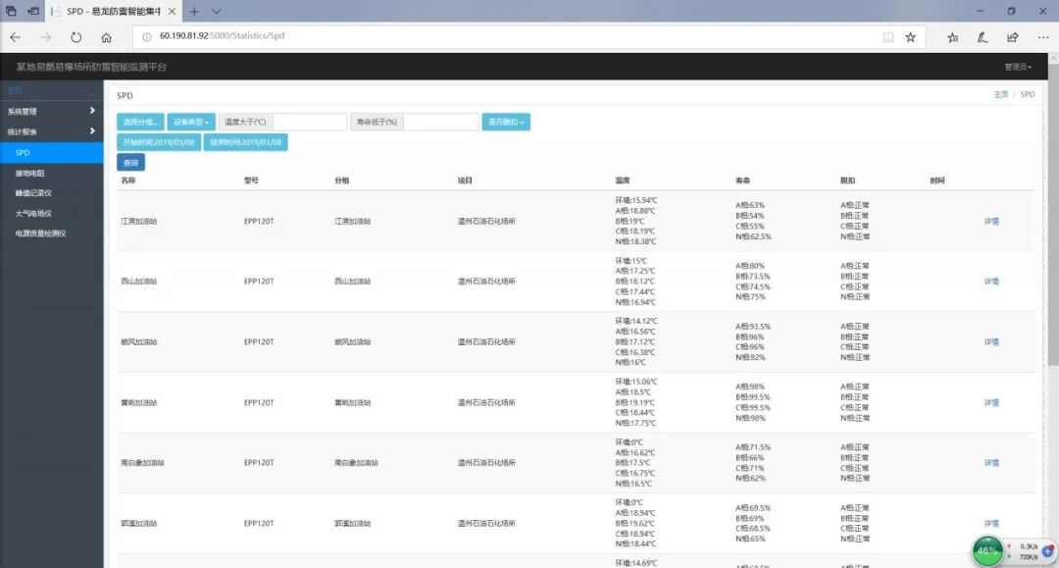Click the green 46% floating monitor ball

[987, 550]
